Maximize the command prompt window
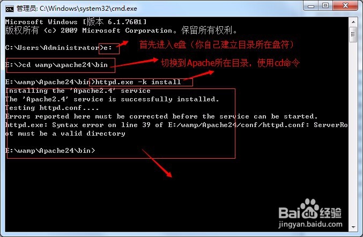 (325, 5)
